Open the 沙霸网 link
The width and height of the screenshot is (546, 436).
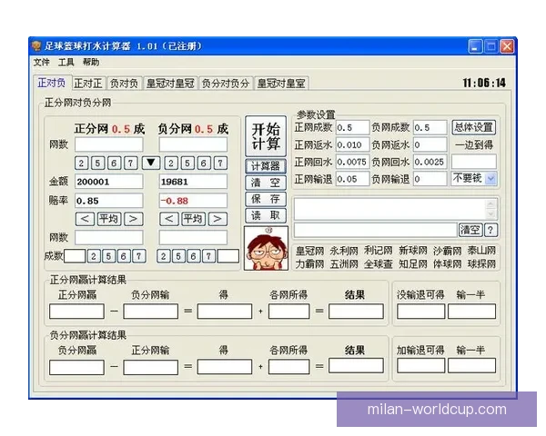tap(447, 251)
